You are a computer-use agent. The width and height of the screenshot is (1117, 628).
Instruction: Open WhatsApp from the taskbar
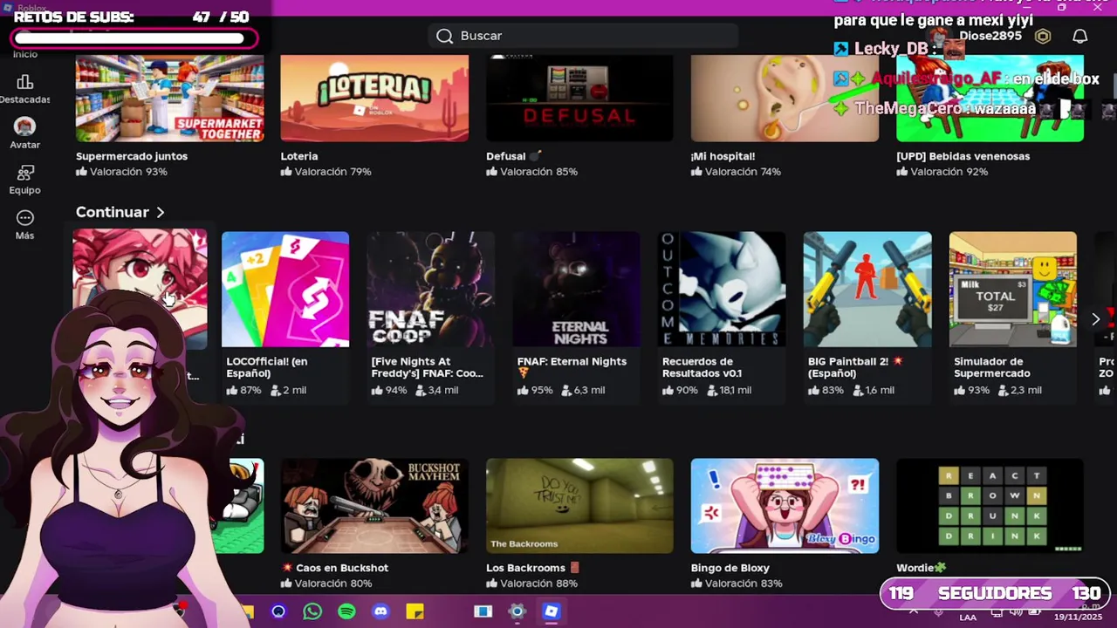coord(312,611)
